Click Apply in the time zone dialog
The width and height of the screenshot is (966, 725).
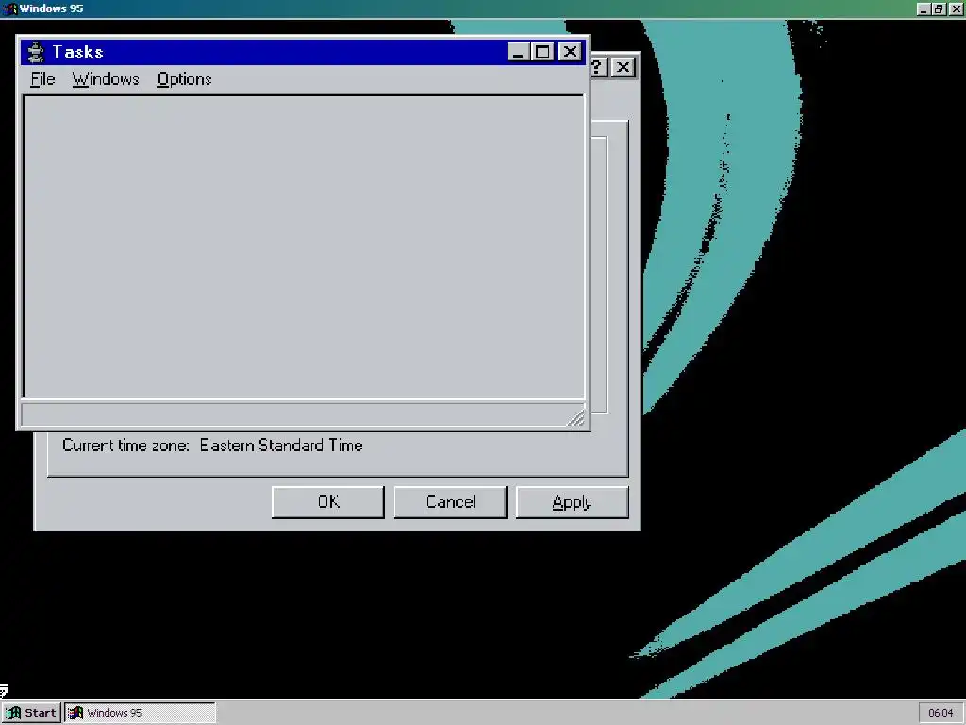pyautogui.click(x=573, y=502)
